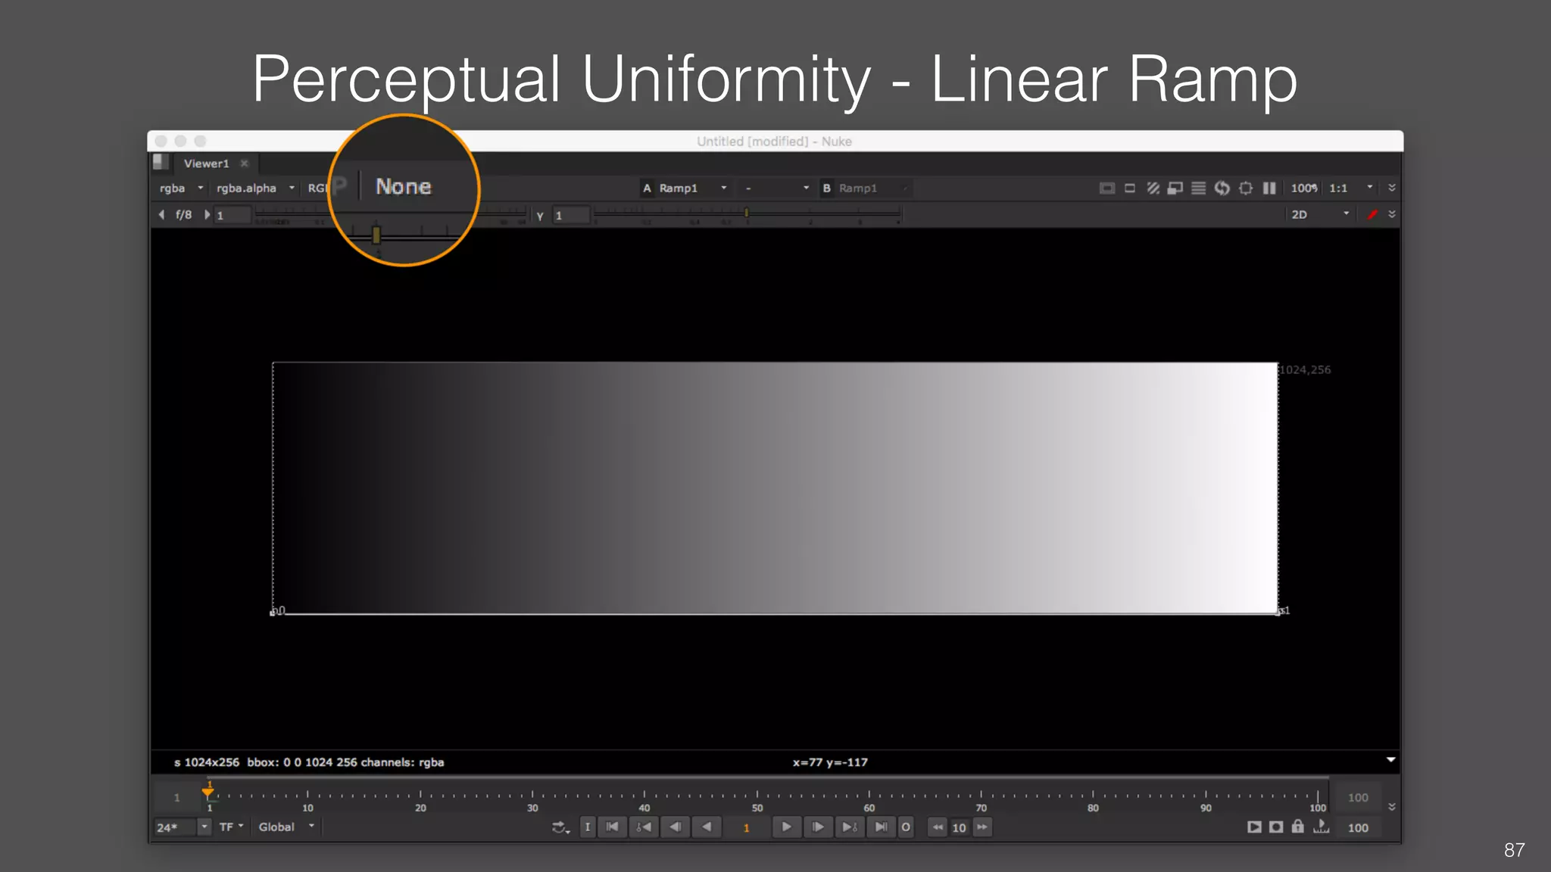Go to the last frame

tap(881, 827)
